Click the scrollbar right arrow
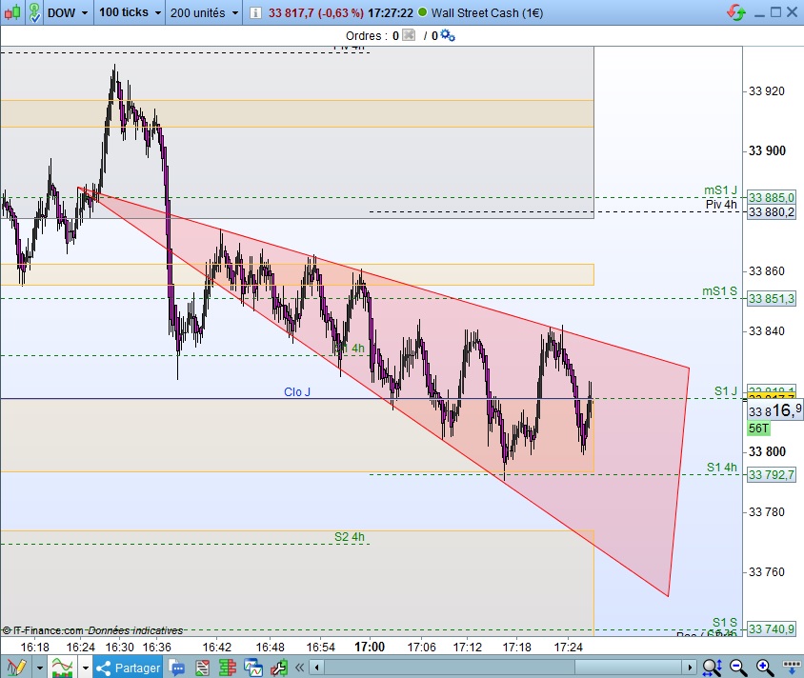Screen dimensions: 804x678 [690, 668]
